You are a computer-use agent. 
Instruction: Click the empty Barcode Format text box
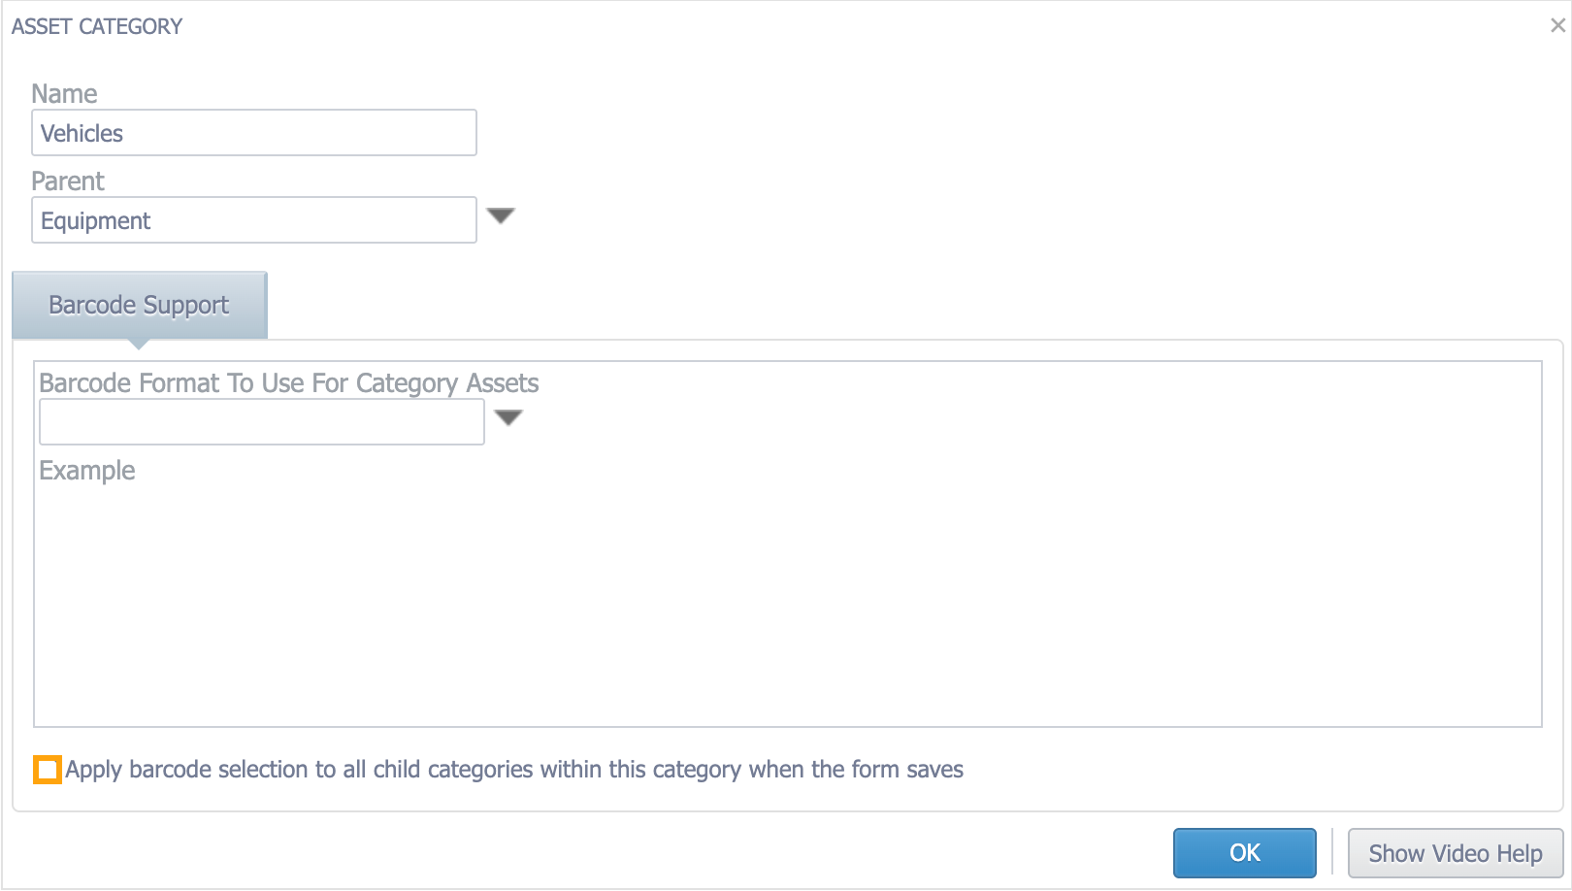[260, 421]
